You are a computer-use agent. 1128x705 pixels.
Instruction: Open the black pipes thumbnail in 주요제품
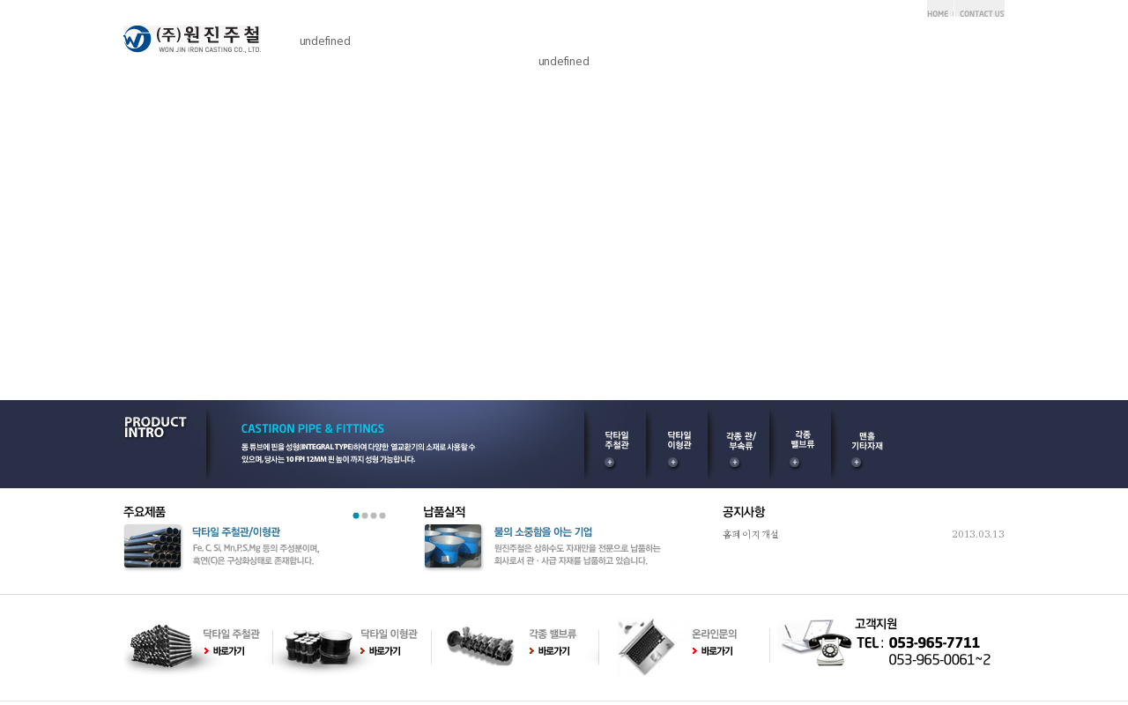[x=152, y=546]
